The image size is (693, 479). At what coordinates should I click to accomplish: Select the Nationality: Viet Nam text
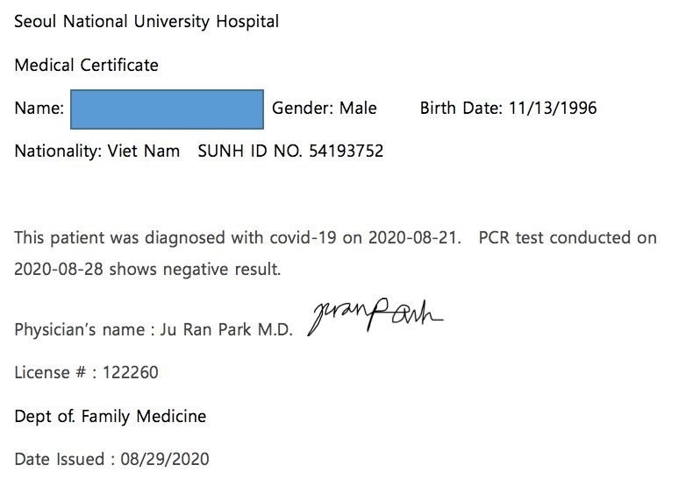(x=96, y=151)
